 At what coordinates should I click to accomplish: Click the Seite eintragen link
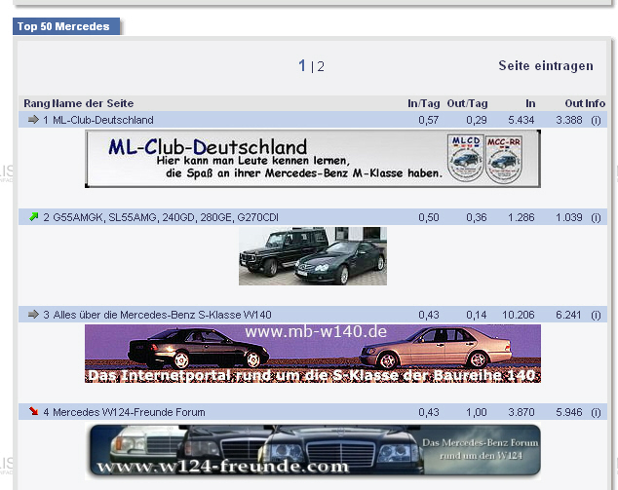[x=546, y=66]
